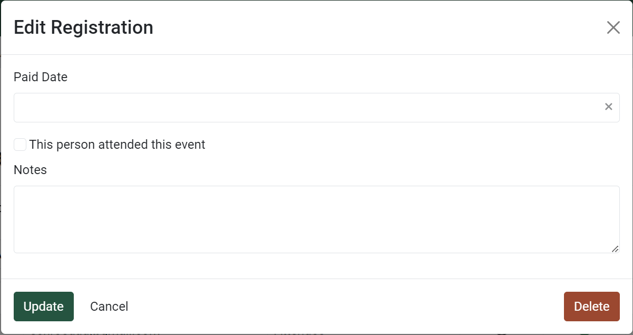Image resolution: width=633 pixels, height=335 pixels.
Task: Click the 'Notes' label
Action: click(30, 170)
